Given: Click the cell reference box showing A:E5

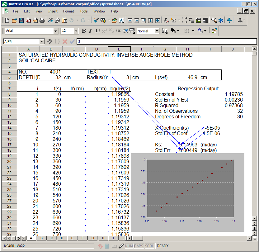Looking at the screenshot, I should [22, 41].
